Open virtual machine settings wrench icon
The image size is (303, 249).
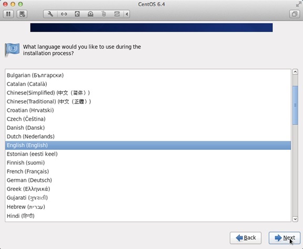pyautogui.click(x=50, y=14)
